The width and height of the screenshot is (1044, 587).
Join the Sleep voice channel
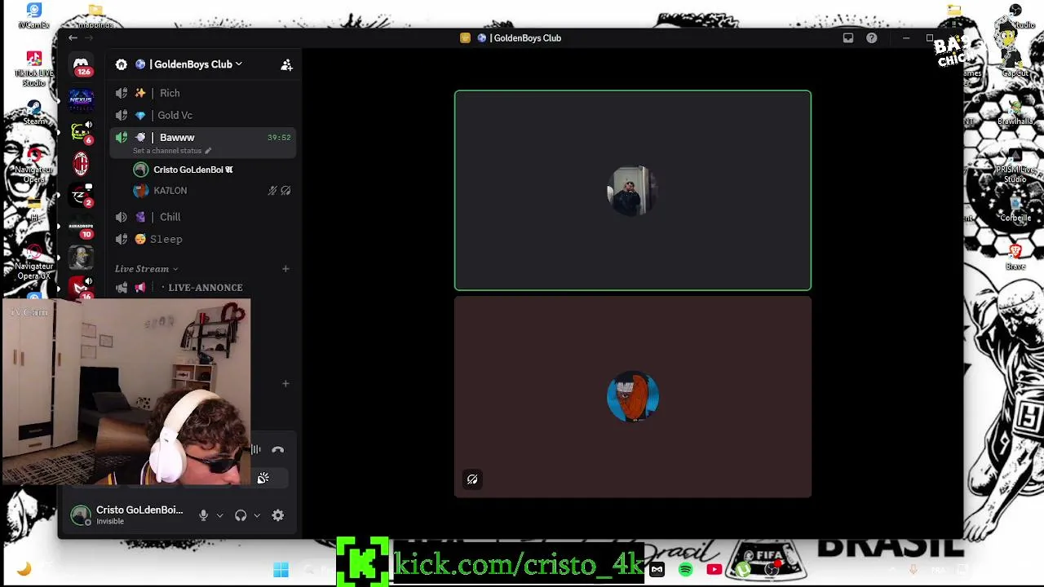click(x=202, y=239)
